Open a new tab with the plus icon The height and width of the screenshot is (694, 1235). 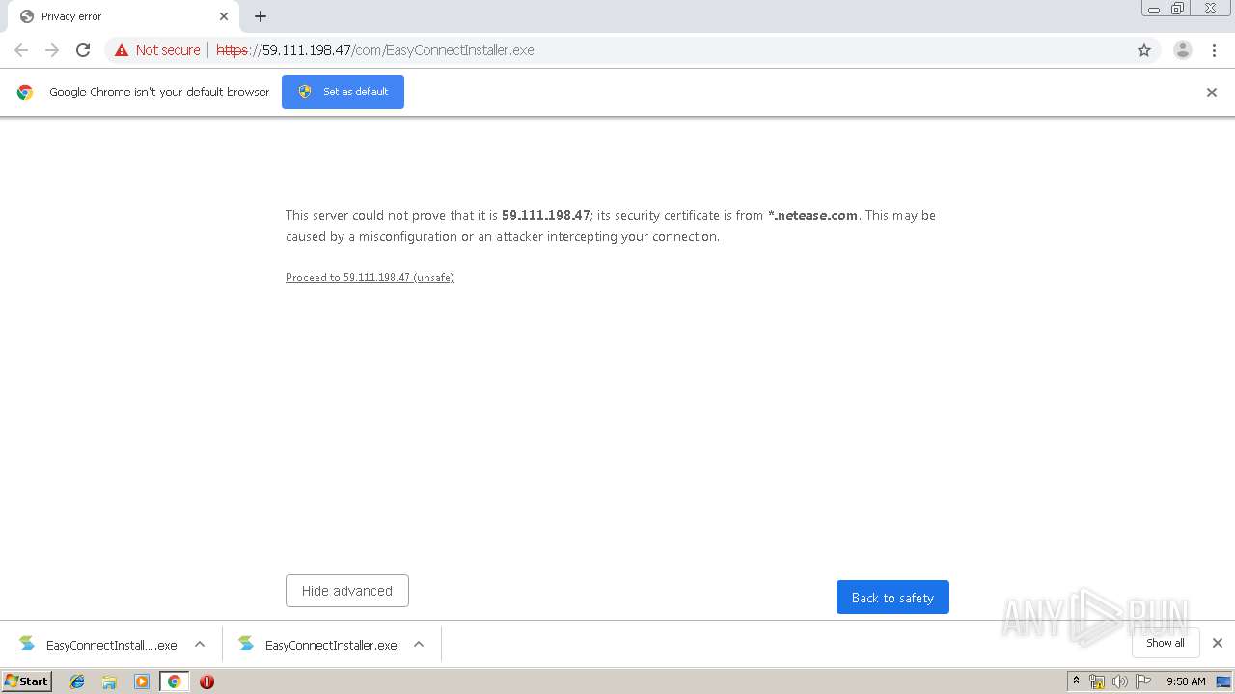pyautogui.click(x=261, y=16)
